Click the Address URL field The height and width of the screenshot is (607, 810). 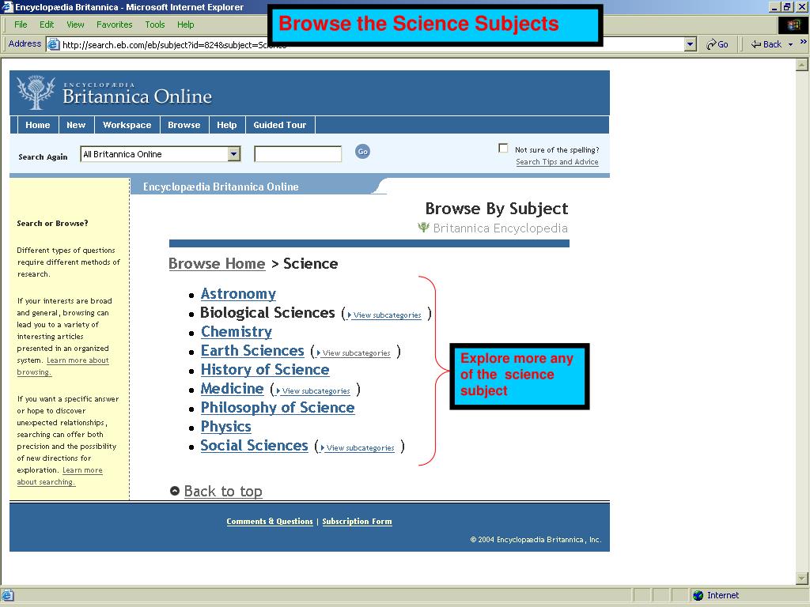[x=372, y=44]
